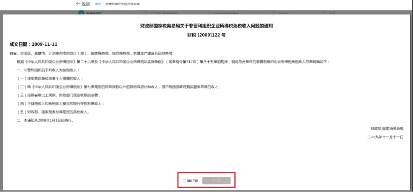This screenshot has width=413, height=192.
Task: Click item (二) about 其他政府补助收入
Action: tap(119, 87)
